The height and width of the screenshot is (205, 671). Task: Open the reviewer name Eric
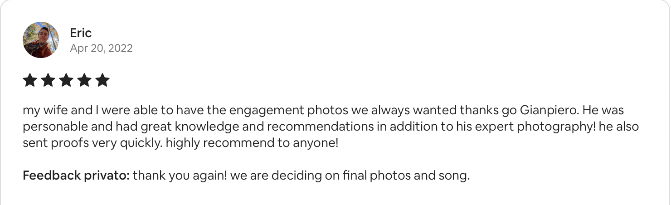[81, 33]
